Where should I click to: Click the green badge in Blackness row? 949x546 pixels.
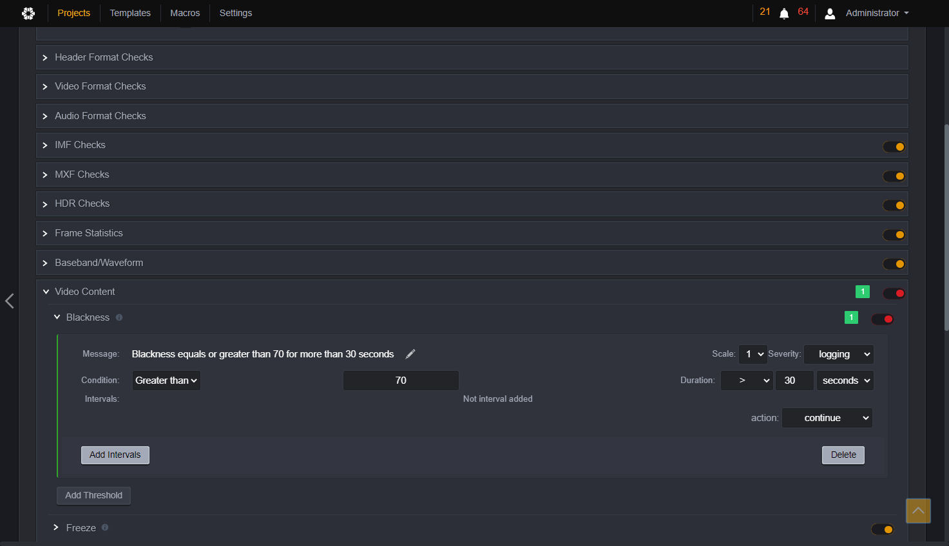(851, 317)
